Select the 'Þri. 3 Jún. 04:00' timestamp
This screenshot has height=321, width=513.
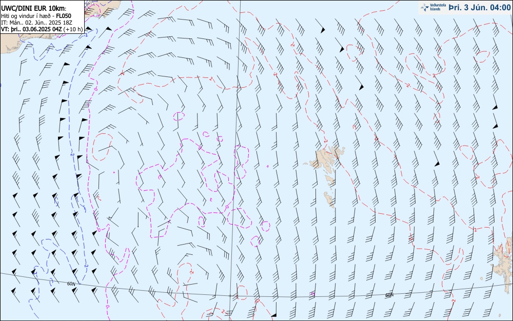(x=480, y=8)
